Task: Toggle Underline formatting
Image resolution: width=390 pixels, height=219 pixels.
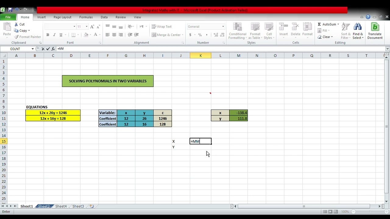Action: 61,35
